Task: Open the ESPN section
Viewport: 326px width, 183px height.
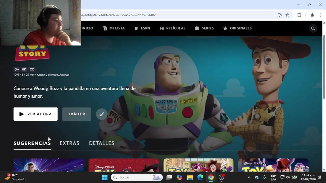Action: click(x=142, y=28)
